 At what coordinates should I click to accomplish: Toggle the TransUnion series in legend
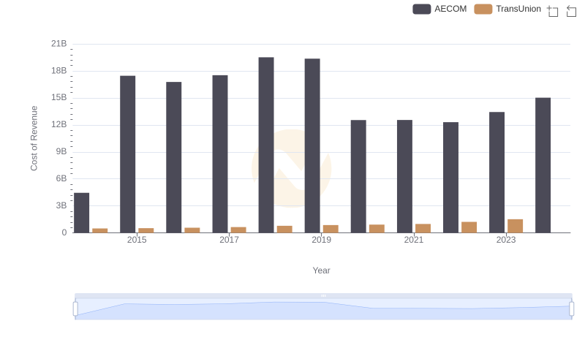tap(507, 9)
